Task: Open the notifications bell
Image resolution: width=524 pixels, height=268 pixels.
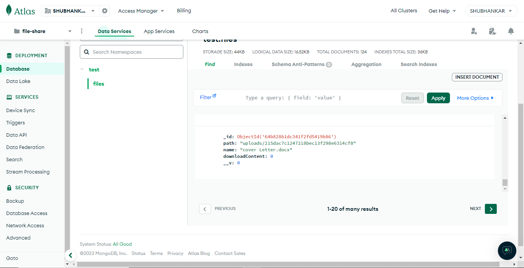Action: (x=511, y=31)
